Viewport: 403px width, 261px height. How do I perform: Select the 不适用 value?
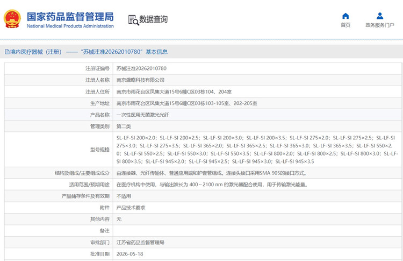coord(124,196)
